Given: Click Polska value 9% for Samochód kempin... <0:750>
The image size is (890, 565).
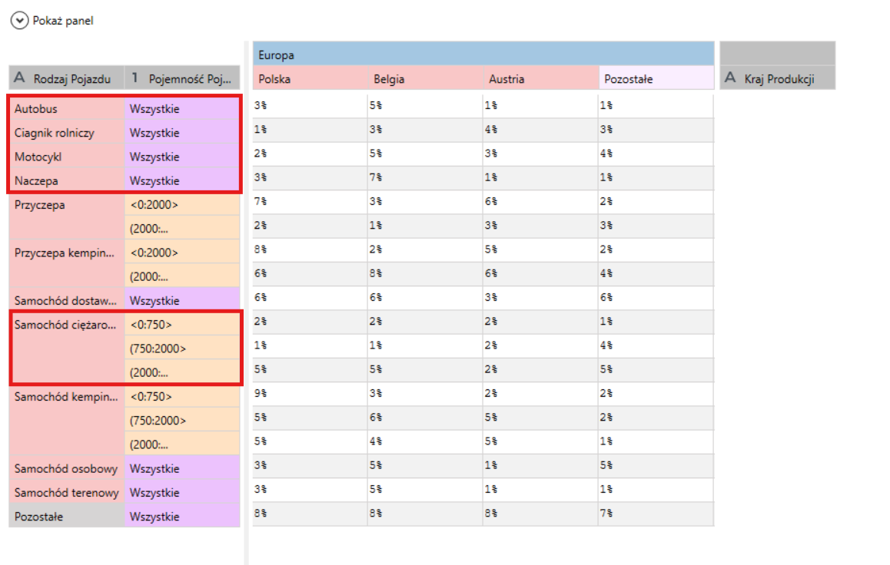Looking at the screenshot, I should (x=310, y=393).
